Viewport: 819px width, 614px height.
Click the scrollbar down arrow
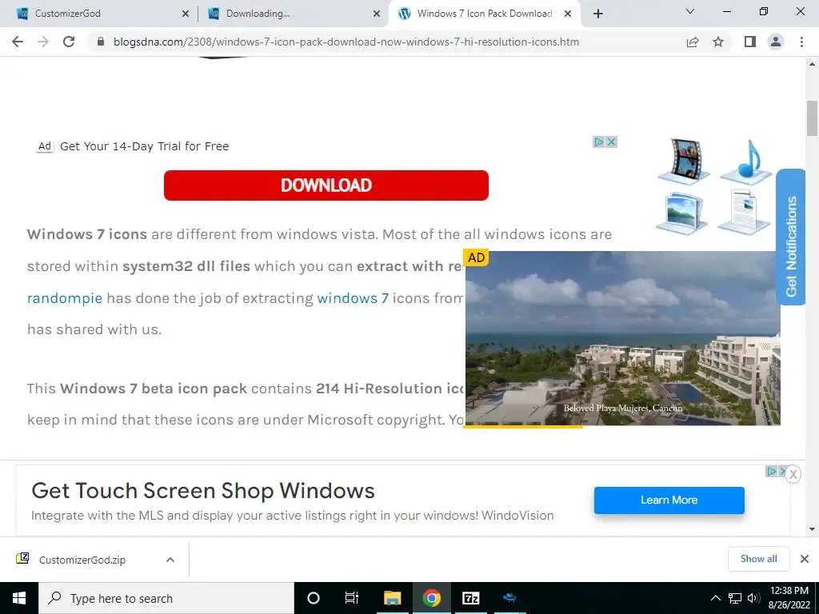[x=813, y=529]
